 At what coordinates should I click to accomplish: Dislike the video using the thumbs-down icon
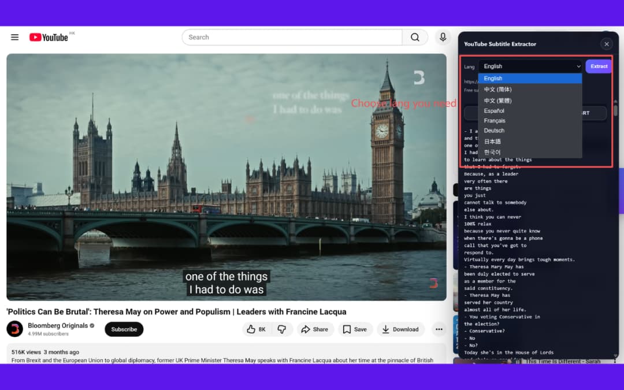(282, 329)
